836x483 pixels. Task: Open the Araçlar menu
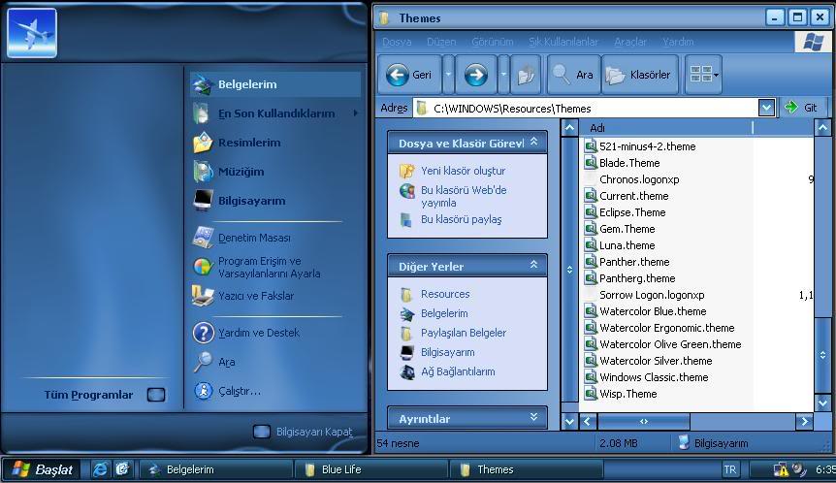630,42
